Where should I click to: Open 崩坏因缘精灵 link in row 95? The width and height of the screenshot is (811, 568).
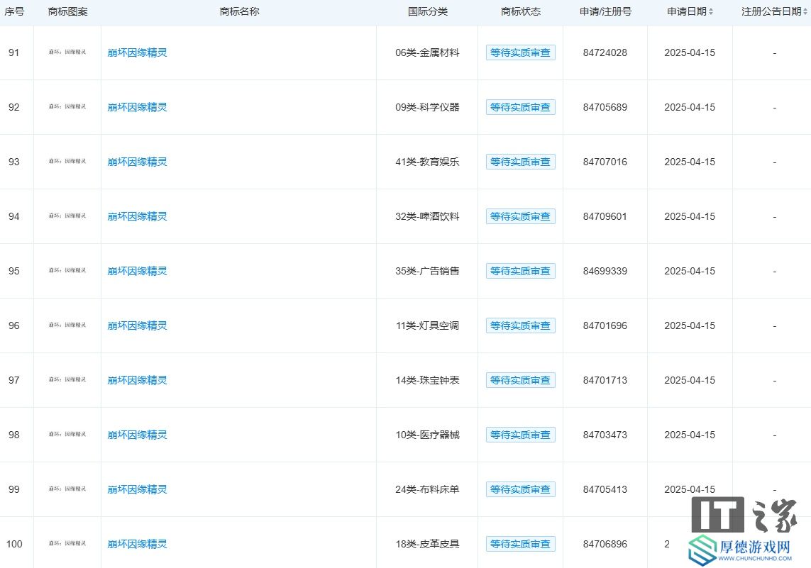tap(137, 272)
